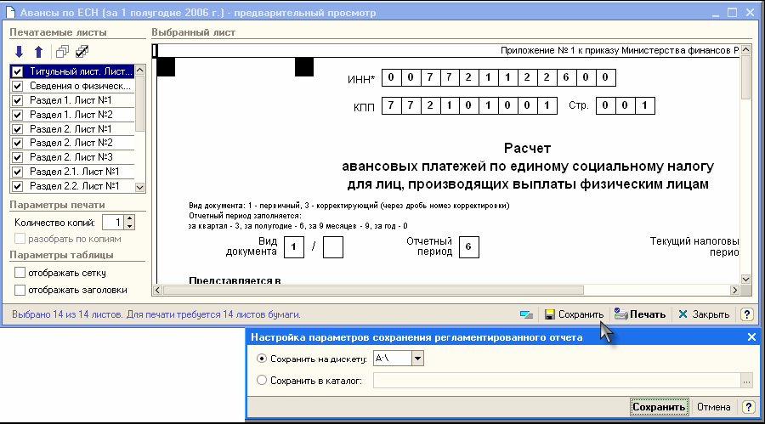This screenshot has height=424, width=765.
Task: Click the uncheck all sheets icon
Action: coord(62,52)
